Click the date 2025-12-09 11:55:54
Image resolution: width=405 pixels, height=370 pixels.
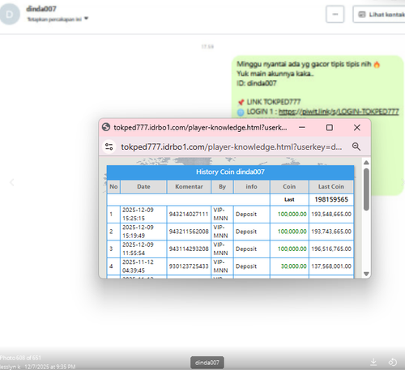point(138,249)
